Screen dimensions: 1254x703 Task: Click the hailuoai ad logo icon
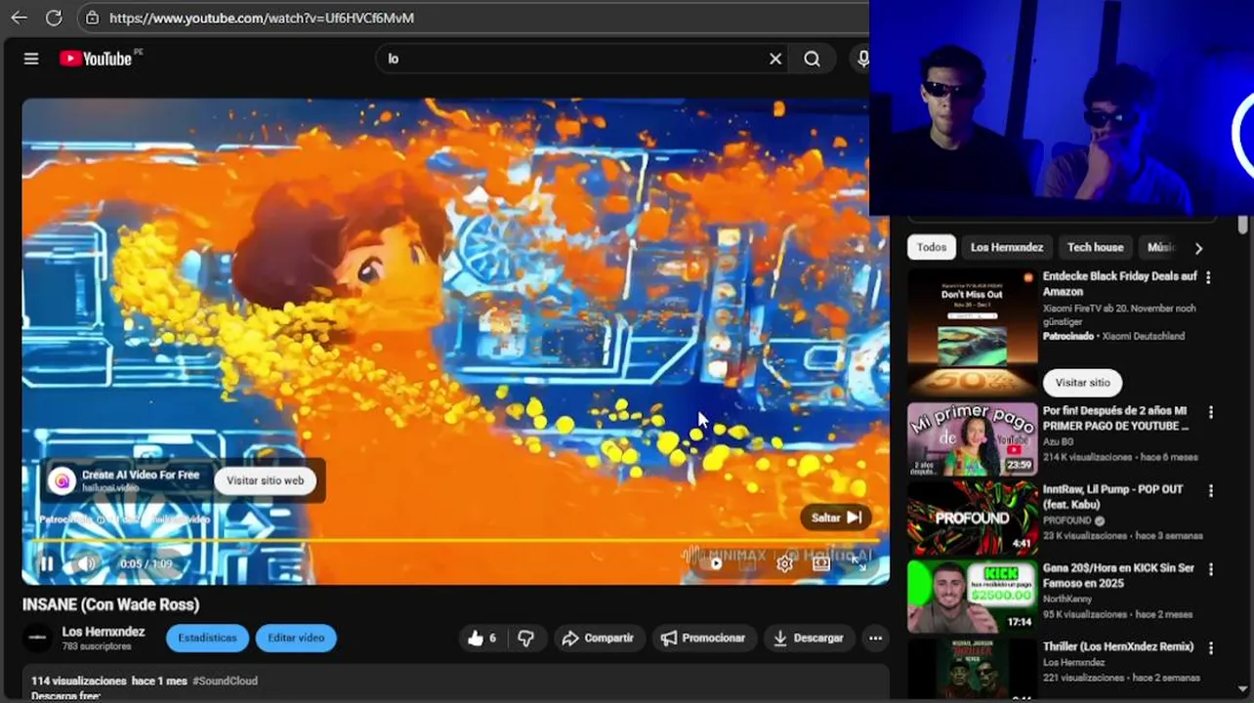tap(62, 480)
